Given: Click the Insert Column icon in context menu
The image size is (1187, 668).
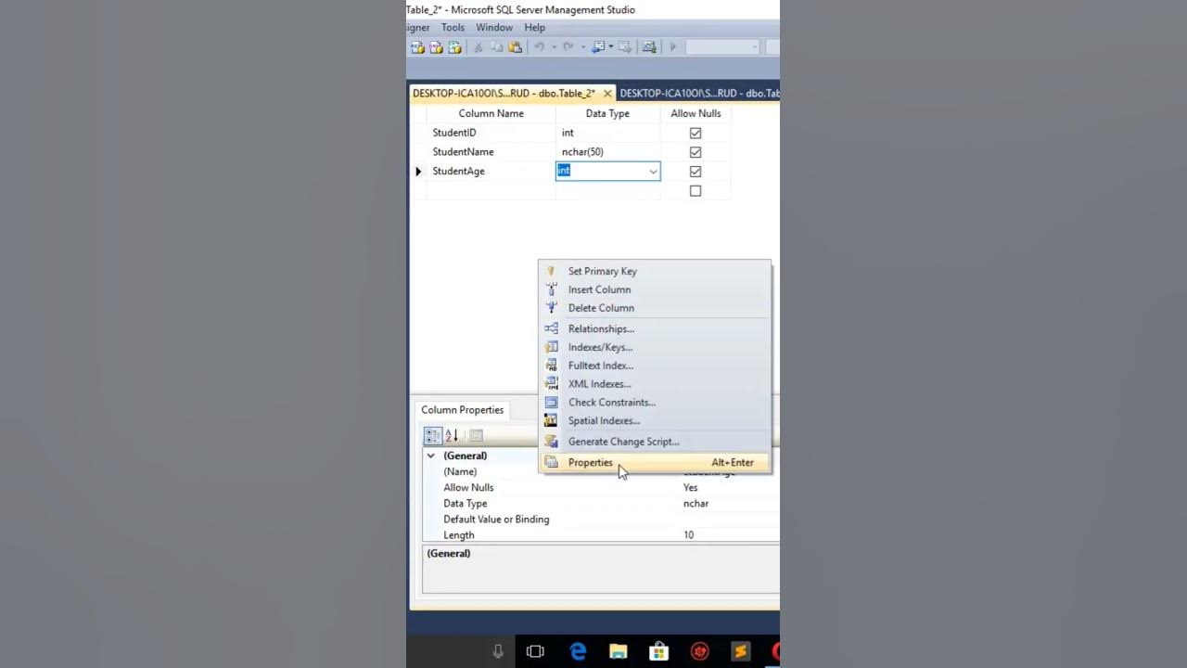Looking at the screenshot, I should pyautogui.click(x=551, y=289).
